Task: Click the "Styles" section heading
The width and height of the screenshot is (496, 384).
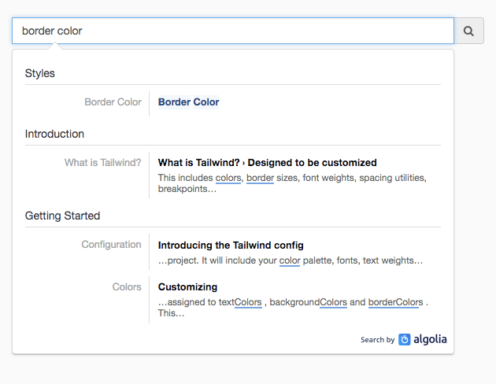Action: (40, 73)
